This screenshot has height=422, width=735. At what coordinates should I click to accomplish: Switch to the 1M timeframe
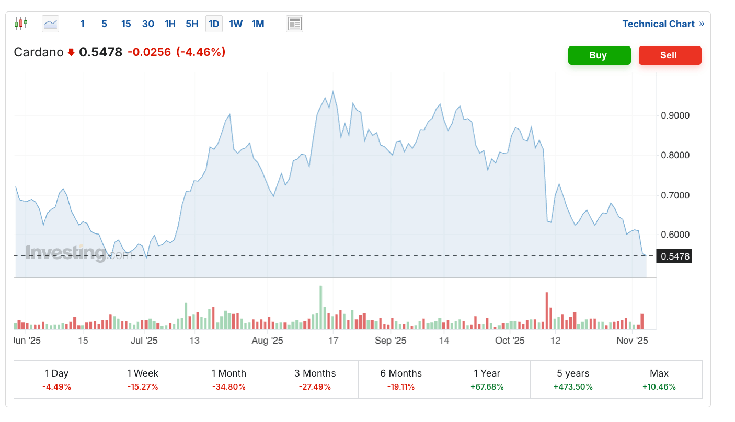point(258,24)
